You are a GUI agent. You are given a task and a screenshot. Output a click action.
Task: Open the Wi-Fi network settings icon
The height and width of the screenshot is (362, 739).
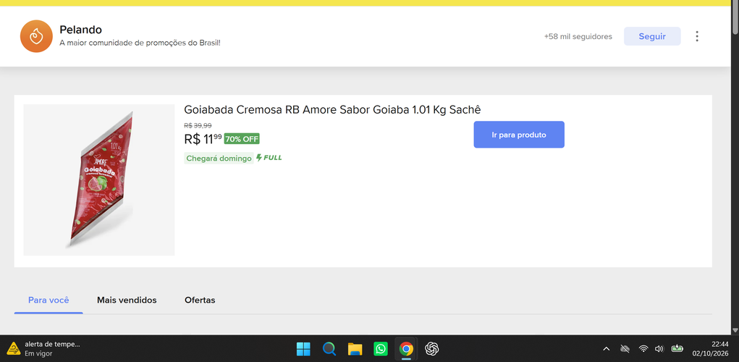[x=643, y=349]
